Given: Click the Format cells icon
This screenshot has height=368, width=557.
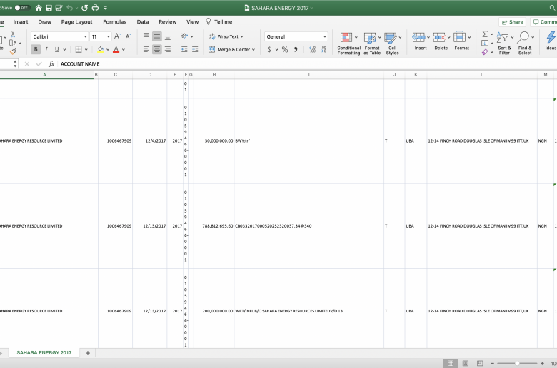Looking at the screenshot, I should pos(460,37).
